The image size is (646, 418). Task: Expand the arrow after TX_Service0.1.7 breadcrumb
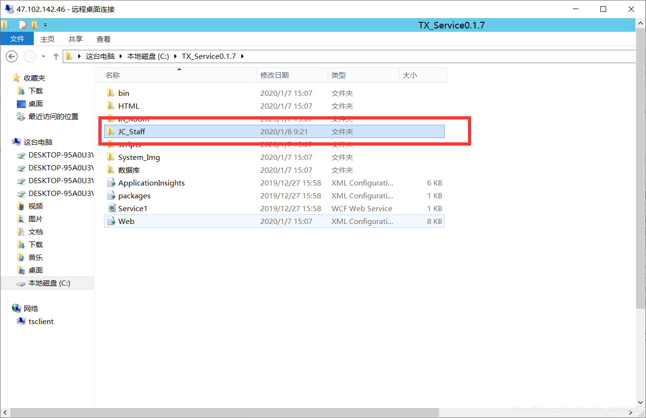(243, 56)
